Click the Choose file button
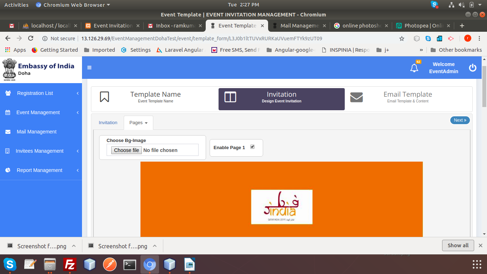The image size is (487, 274). click(126, 150)
